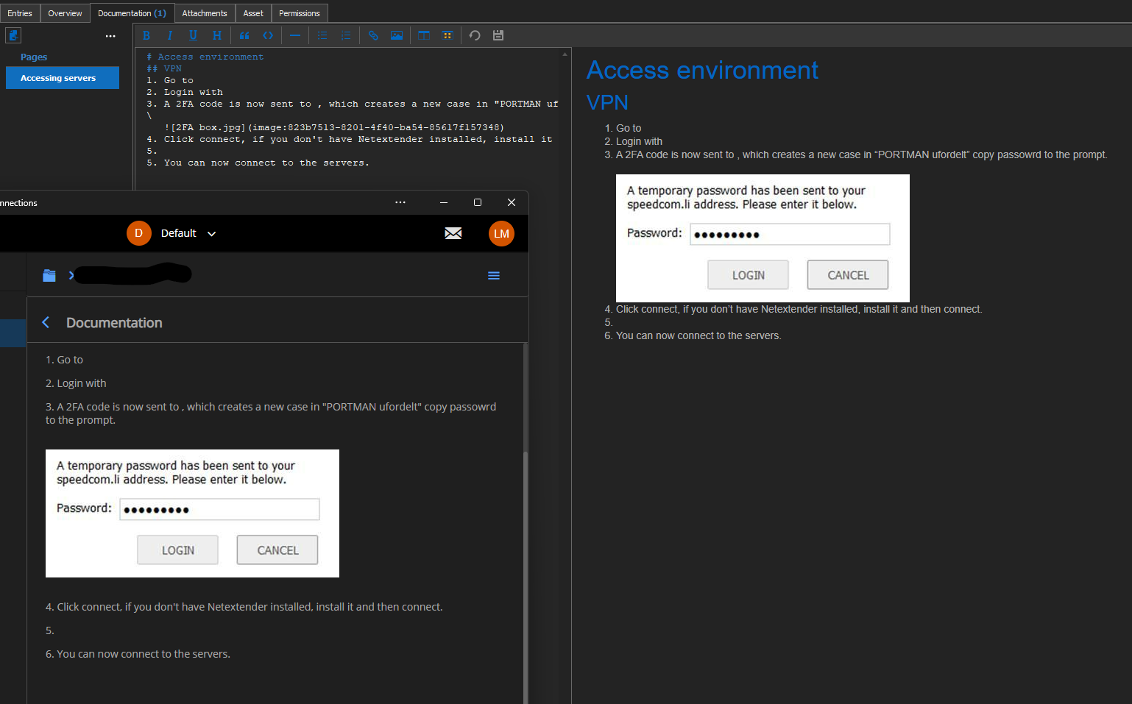Insert a block quote from the toolbar

(x=244, y=35)
